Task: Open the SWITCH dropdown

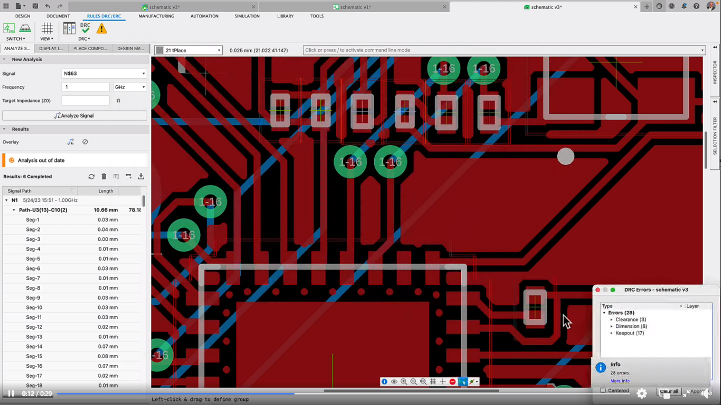Action: tap(16, 39)
